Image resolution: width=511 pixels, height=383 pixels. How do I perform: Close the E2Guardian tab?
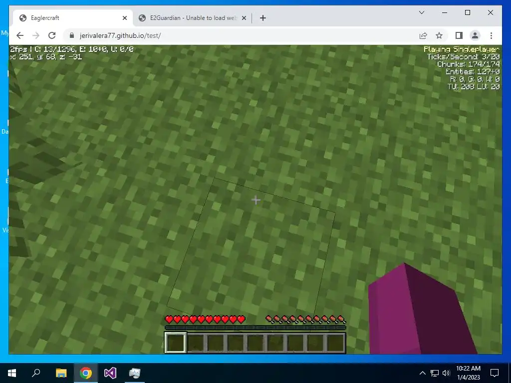coord(244,18)
